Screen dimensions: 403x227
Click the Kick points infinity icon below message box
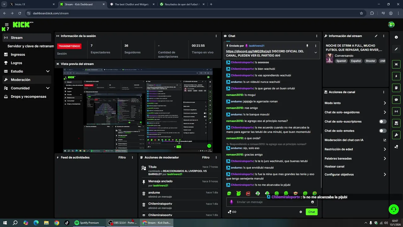pyautogui.click(x=232, y=212)
